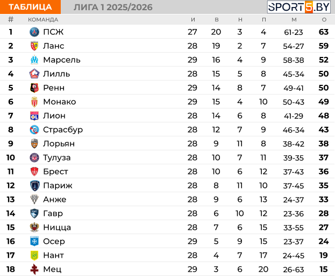
Task: Click the Lille club badge
Action: point(34,74)
